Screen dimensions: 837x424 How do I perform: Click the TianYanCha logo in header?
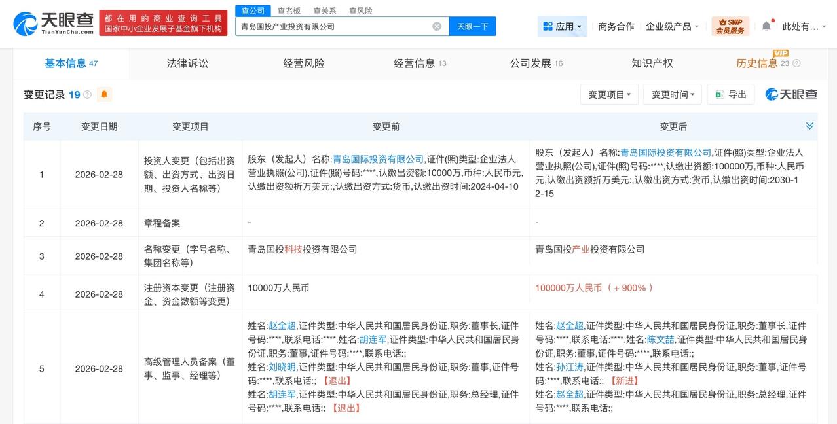click(54, 24)
